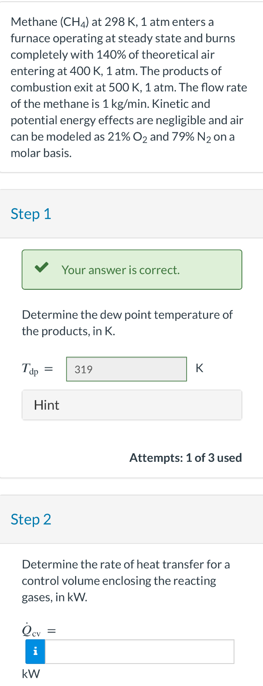Click the 'Attempts: 1 of 3 used' text
263x686 pixels.
[185, 457]
